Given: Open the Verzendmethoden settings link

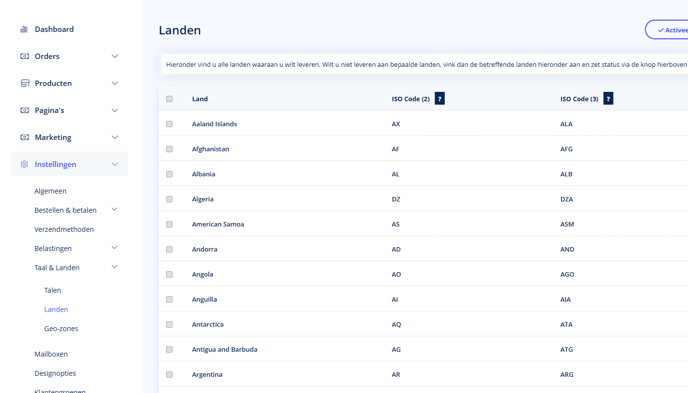Looking at the screenshot, I should point(64,229).
